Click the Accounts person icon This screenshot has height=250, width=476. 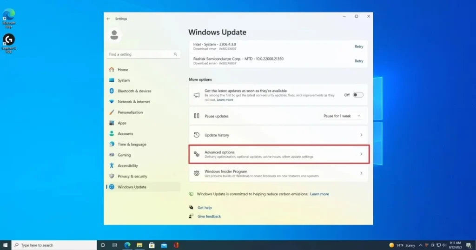(112, 133)
